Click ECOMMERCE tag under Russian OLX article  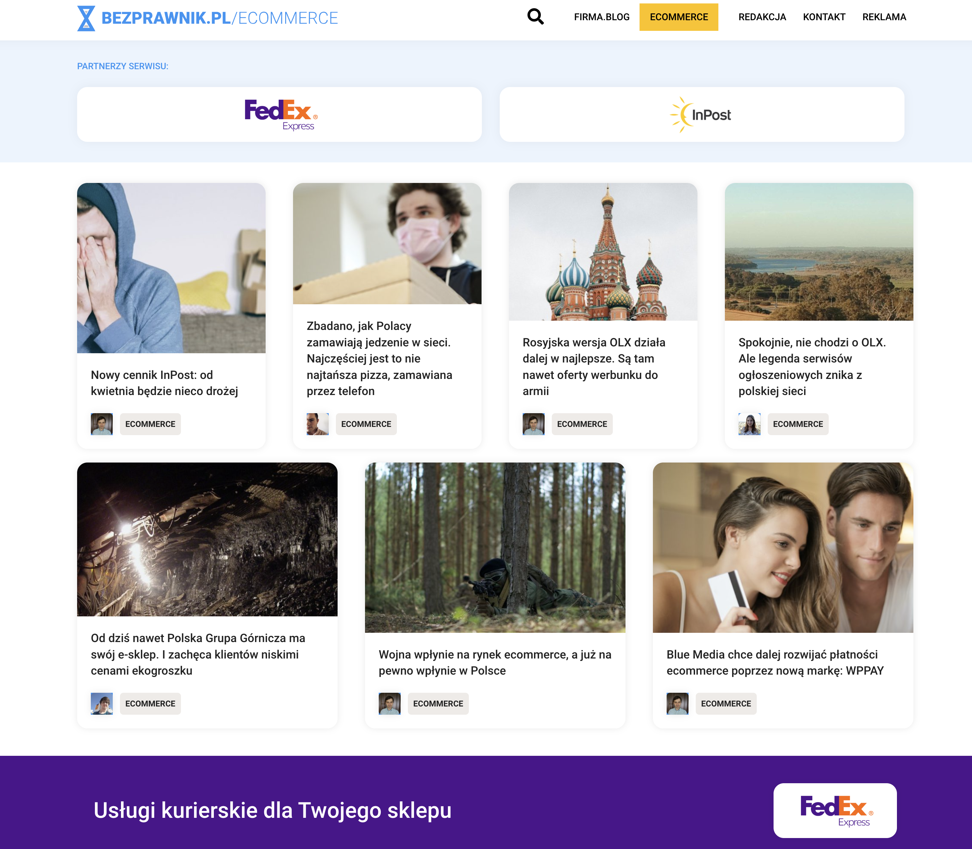(582, 424)
